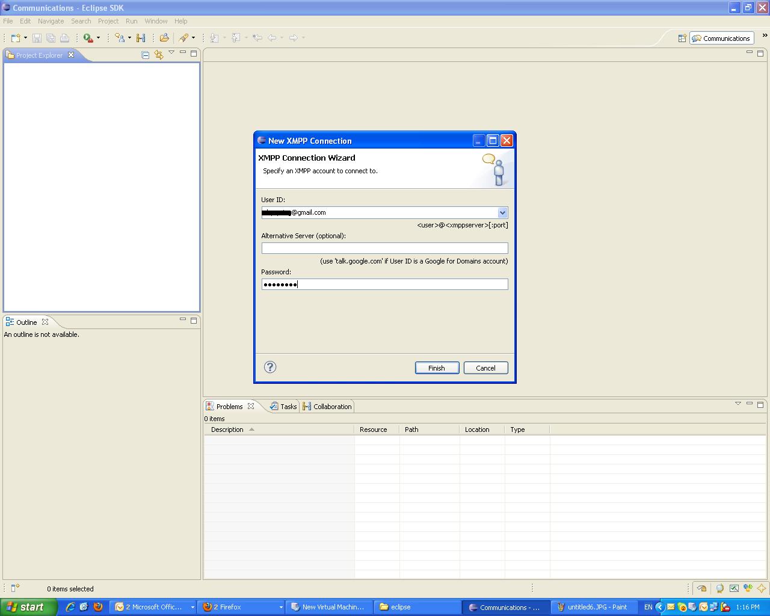The height and width of the screenshot is (616, 770).
Task: Open the User ID dropdown arrow
Action: (502, 212)
